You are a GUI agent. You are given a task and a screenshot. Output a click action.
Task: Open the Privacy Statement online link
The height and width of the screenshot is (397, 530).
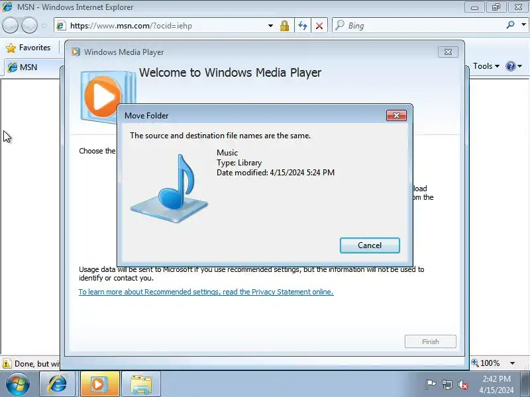pos(206,292)
